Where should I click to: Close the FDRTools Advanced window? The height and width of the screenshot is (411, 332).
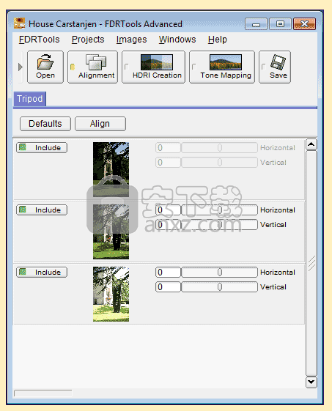point(304,24)
